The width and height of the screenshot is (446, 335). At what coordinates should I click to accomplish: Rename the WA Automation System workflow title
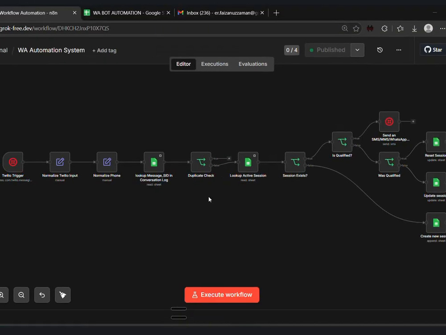51,50
